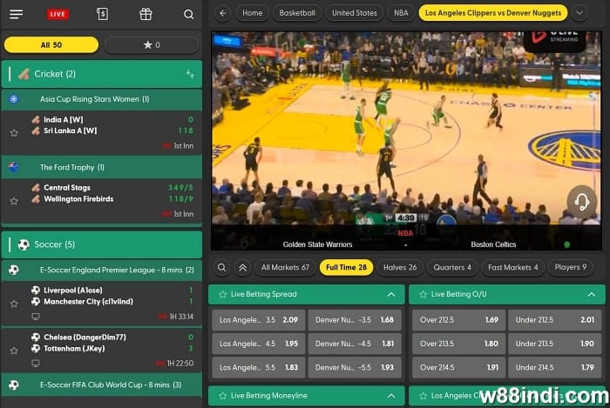
Task: Collapse the Live Betting Moneyline section
Action: (x=391, y=396)
